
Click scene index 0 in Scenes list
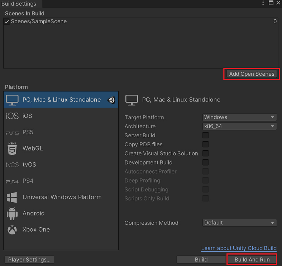[275, 22]
